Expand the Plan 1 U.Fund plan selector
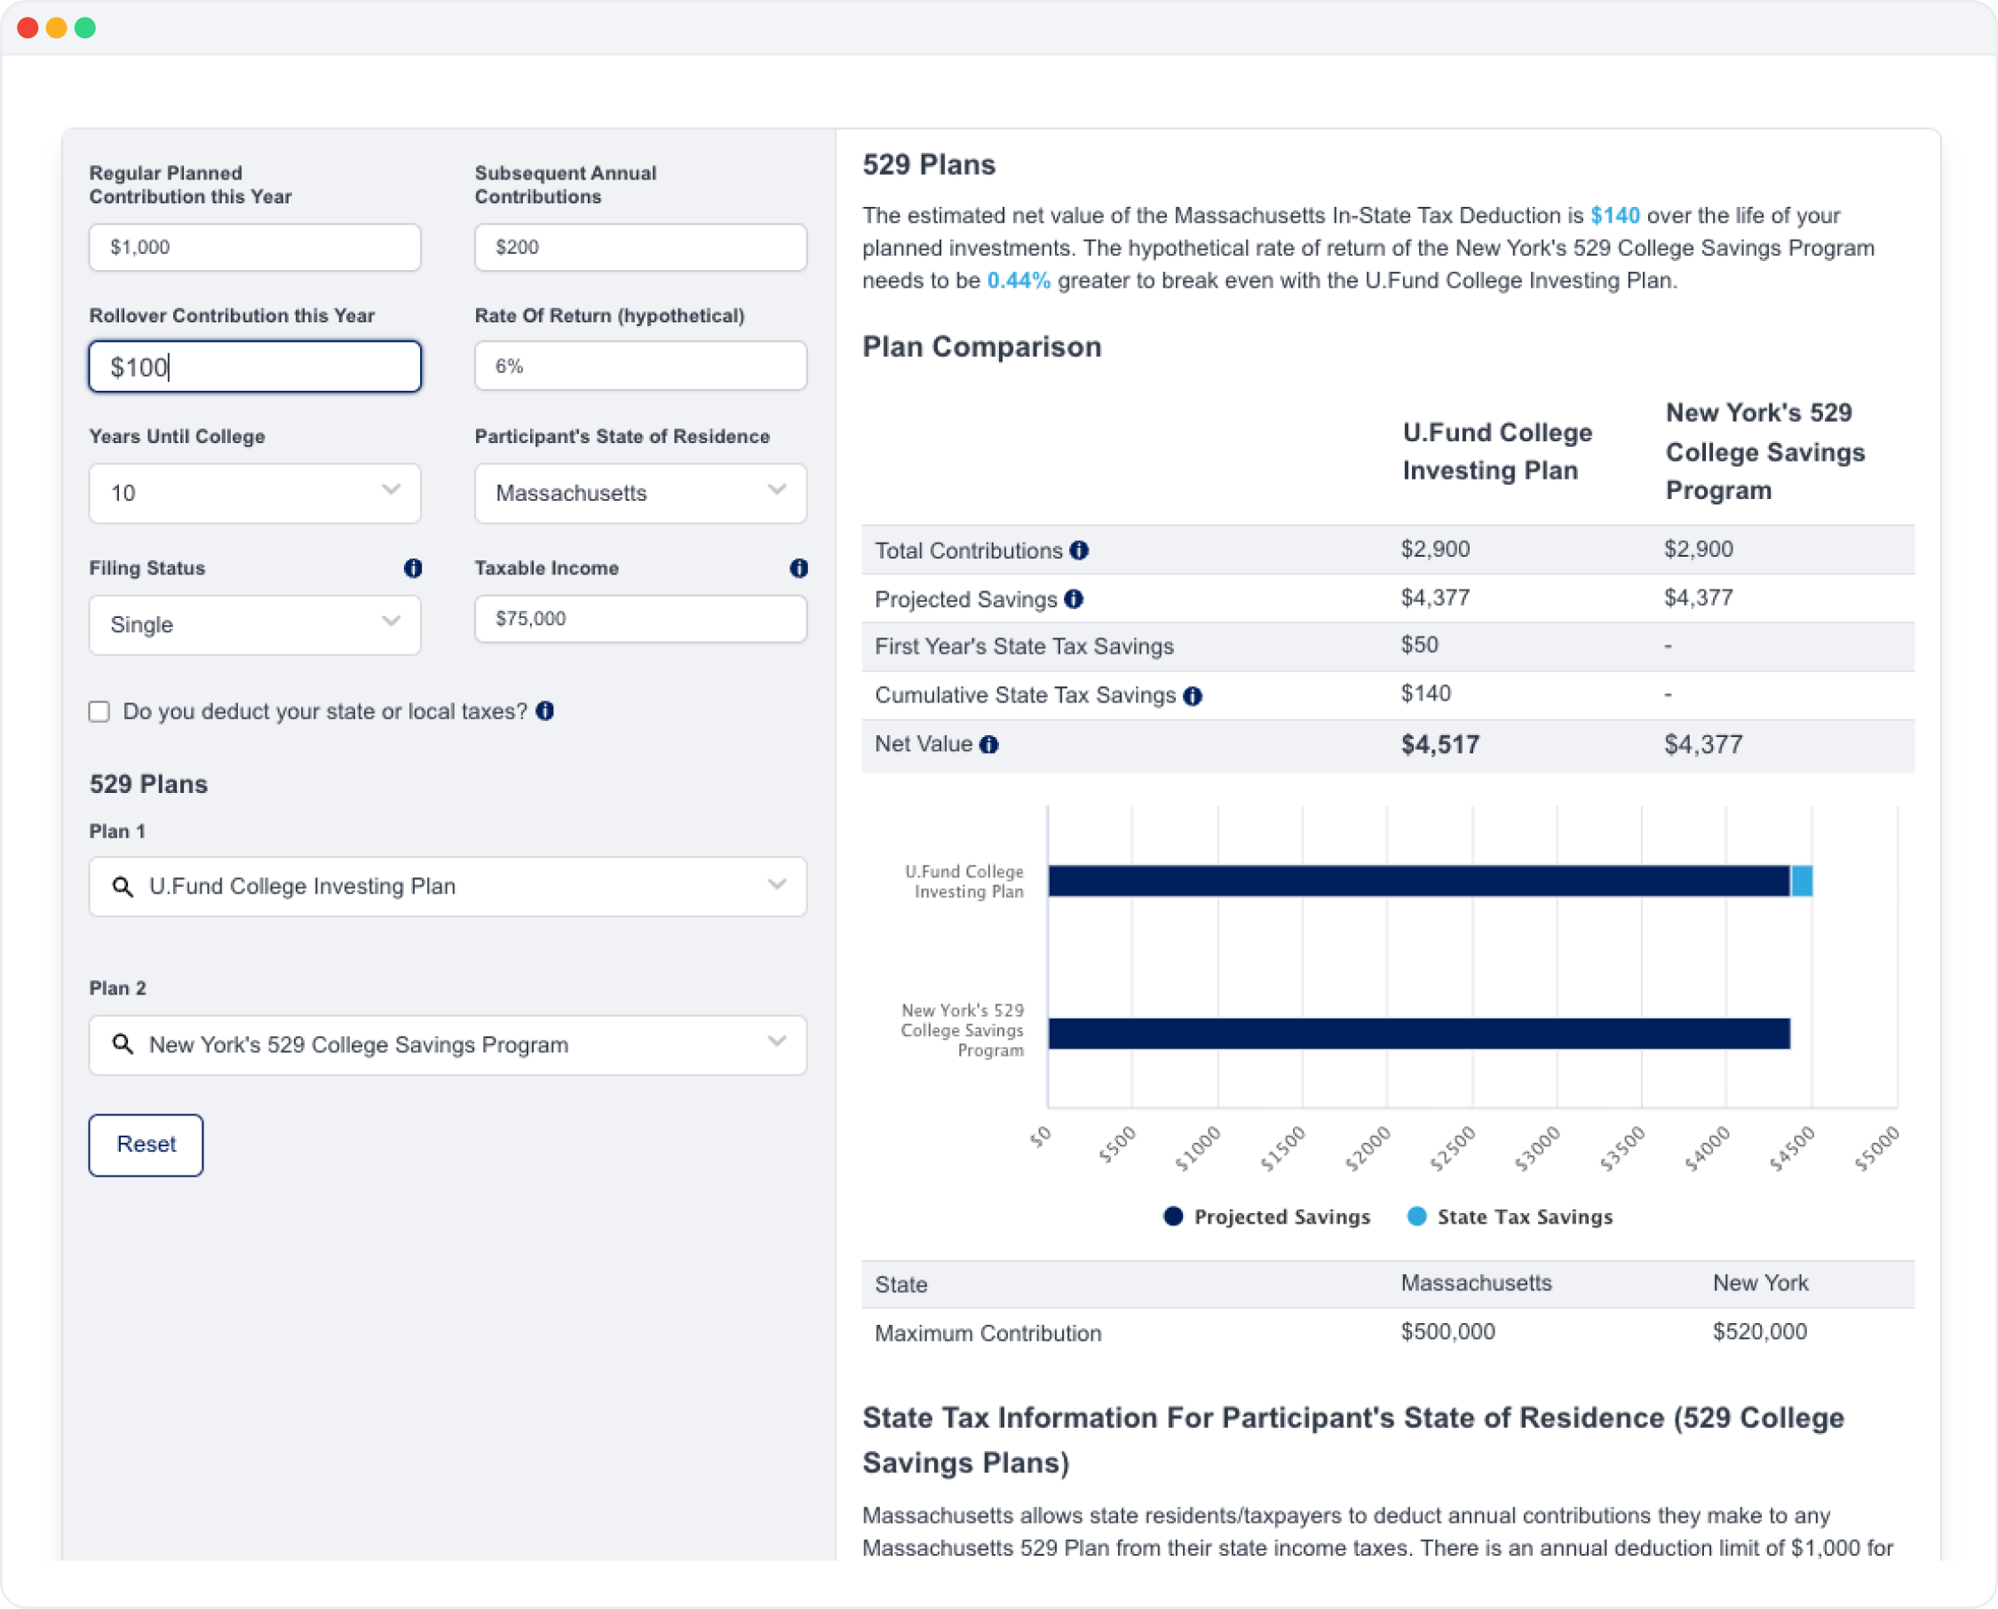The image size is (1998, 1609). 448,887
